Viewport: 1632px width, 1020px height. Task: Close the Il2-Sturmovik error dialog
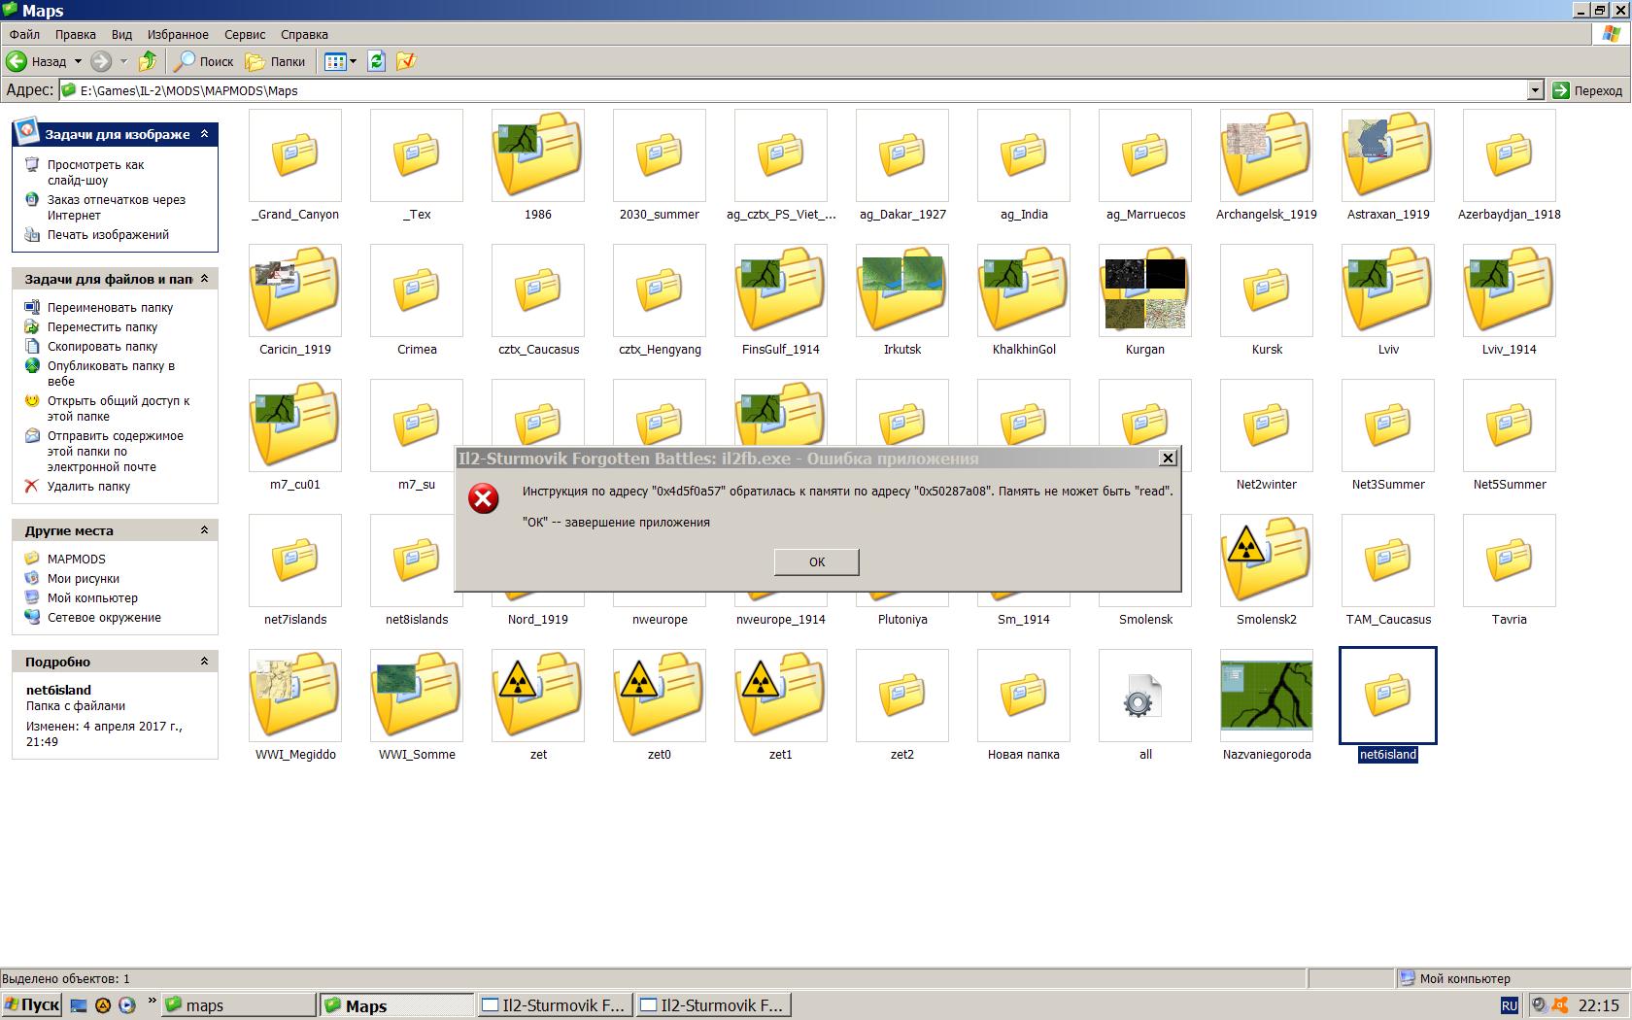tap(1169, 458)
